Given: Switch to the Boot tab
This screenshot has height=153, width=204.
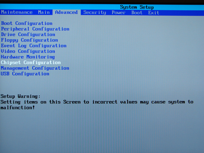Looking at the screenshot, I should pos(137,13).
